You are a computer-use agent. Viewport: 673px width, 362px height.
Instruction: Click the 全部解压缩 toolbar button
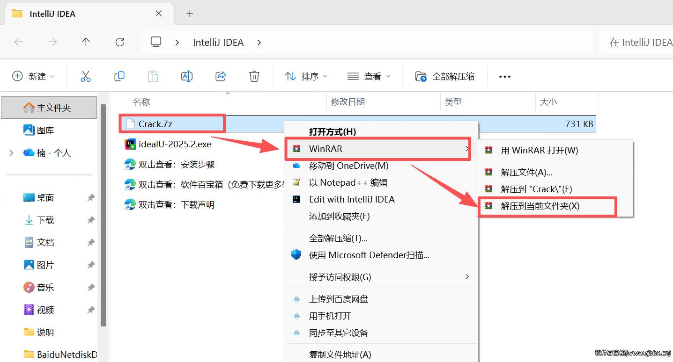(x=445, y=76)
